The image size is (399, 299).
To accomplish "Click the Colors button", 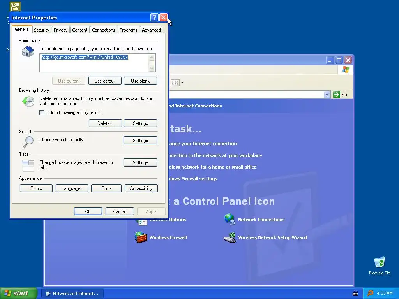I will click(36, 188).
